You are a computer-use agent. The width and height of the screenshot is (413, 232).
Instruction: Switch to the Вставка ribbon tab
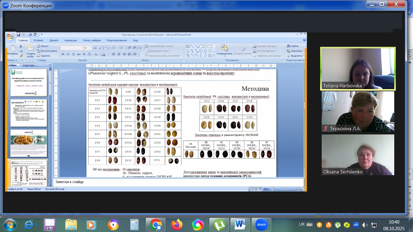[x=38, y=40]
